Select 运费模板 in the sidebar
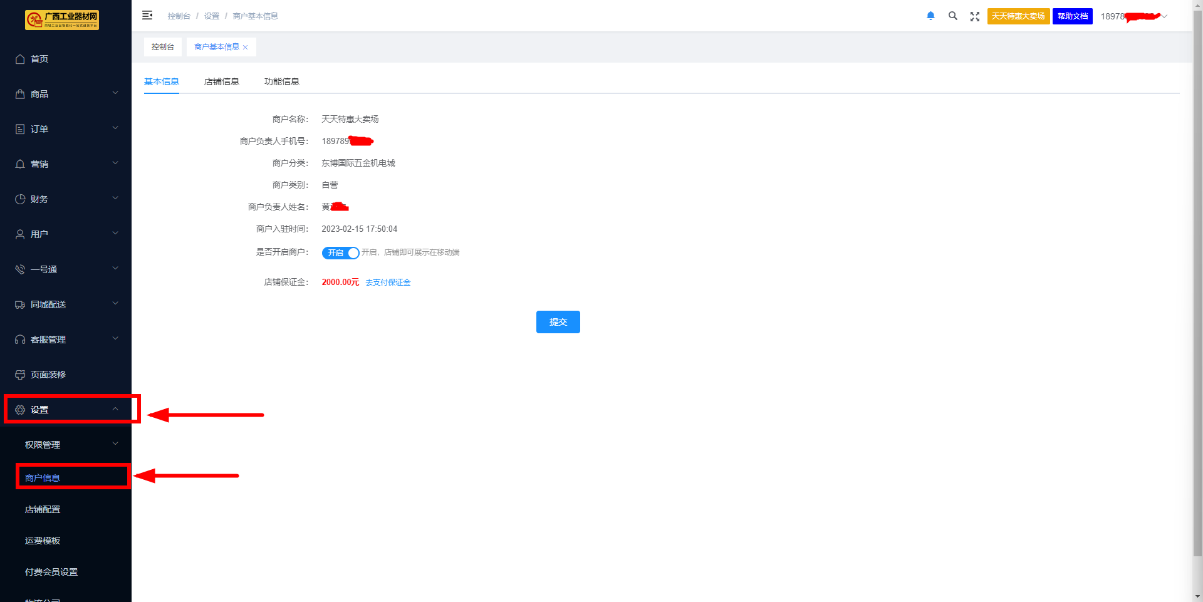 (43, 541)
